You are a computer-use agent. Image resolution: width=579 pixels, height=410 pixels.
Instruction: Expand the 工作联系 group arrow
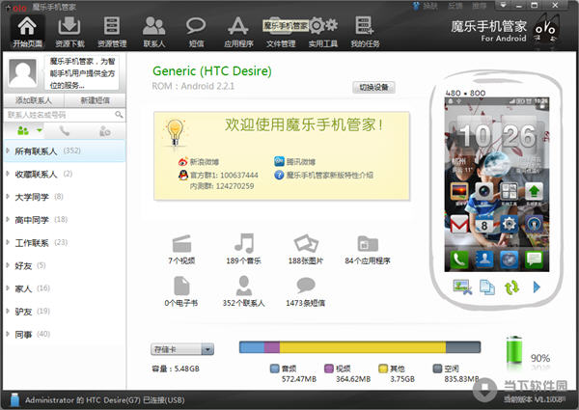(x=8, y=242)
